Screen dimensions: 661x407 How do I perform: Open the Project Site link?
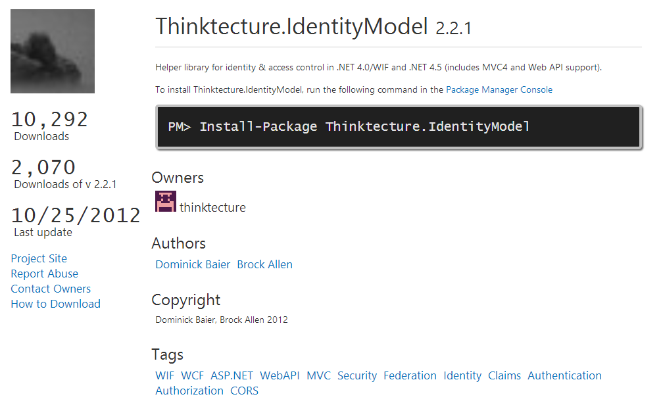pos(39,258)
